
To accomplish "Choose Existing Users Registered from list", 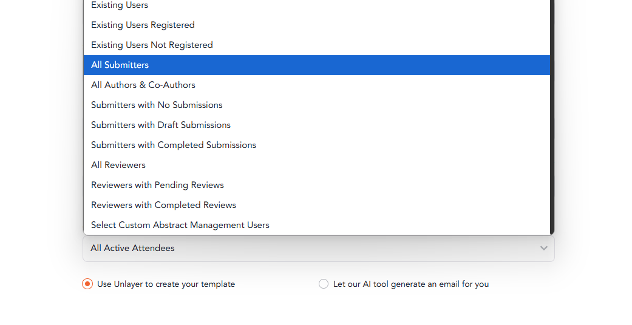I will coord(316,25).
